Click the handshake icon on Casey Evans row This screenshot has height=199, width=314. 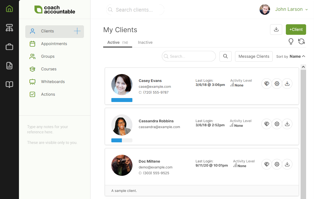click(x=266, y=83)
